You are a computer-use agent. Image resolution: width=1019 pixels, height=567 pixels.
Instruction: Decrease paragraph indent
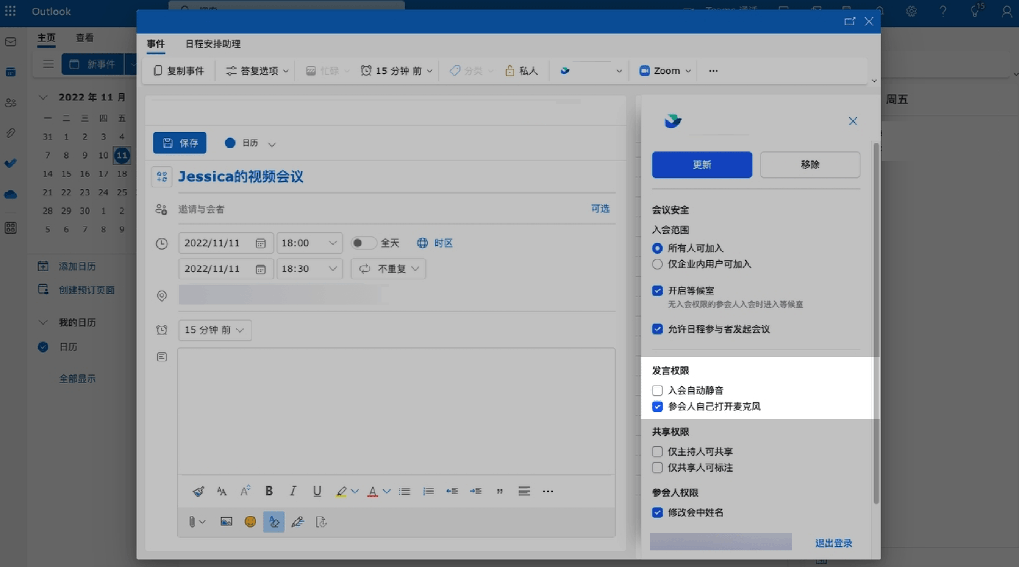(452, 491)
